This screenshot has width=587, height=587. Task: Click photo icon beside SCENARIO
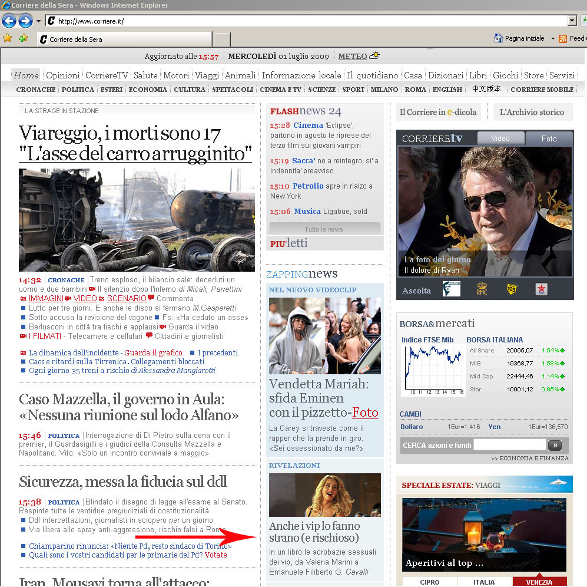click(101, 298)
